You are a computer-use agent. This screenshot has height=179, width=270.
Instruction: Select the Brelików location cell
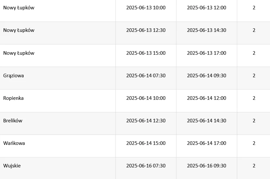(x=13, y=121)
